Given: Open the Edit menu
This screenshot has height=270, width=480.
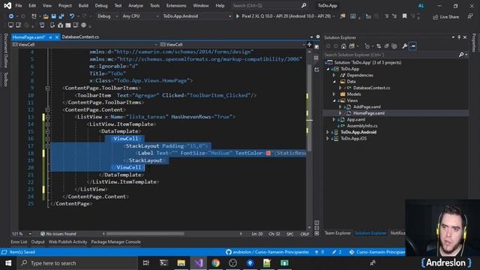Looking at the screenshot, I should [x=32, y=5].
